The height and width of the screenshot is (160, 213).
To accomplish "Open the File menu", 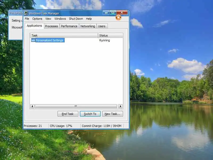I will (27, 19).
